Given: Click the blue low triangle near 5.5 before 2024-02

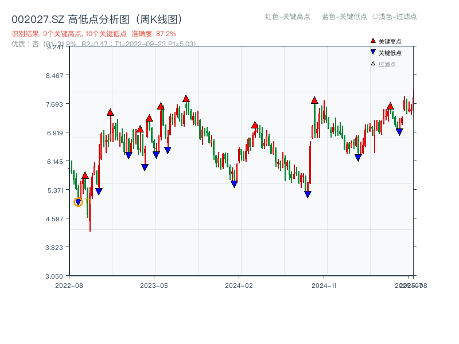Looking at the screenshot, I should click(x=234, y=183).
